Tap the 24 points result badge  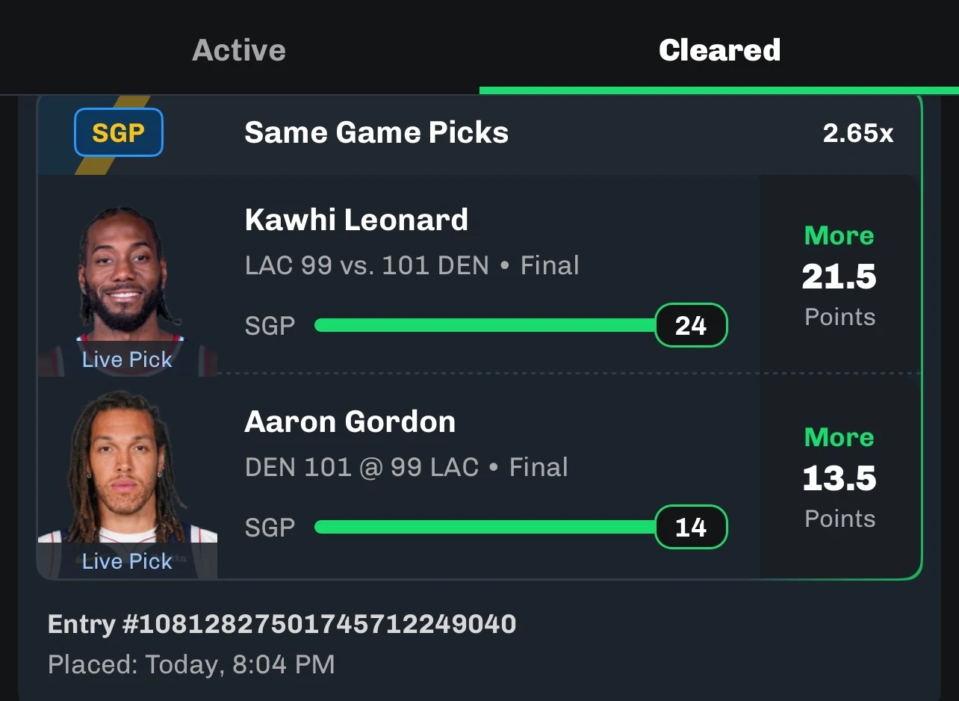click(x=691, y=325)
